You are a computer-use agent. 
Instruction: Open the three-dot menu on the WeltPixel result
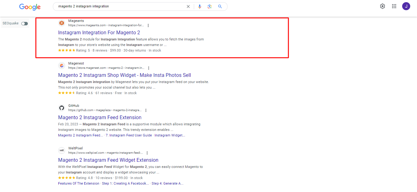pyautogui.click(x=147, y=152)
